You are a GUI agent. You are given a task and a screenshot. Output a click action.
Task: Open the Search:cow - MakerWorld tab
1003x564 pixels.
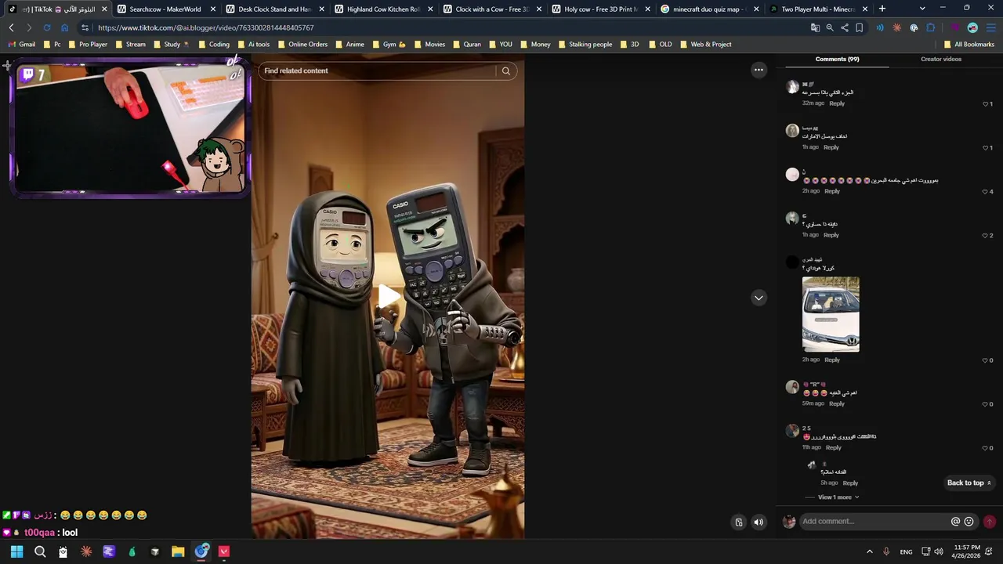click(166, 9)
